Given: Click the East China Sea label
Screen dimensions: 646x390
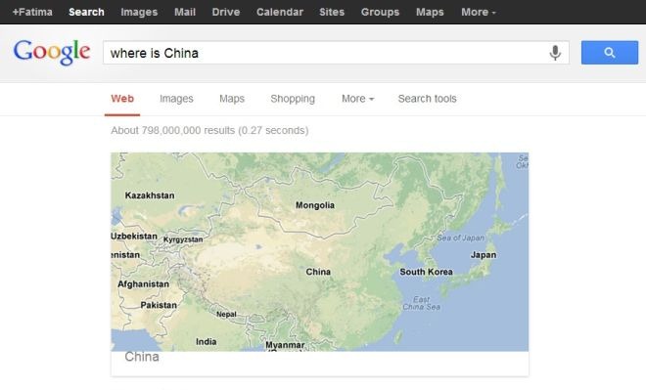Looking at the screenshot, I should [422, 303].
